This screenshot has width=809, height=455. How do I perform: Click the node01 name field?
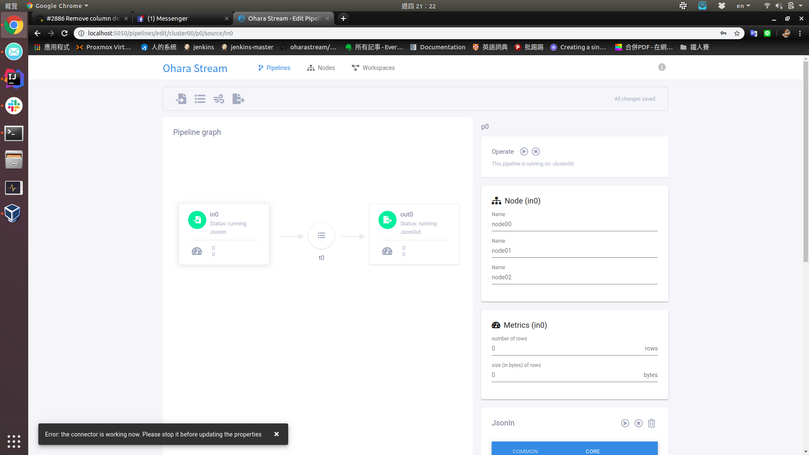pos(574,251)
